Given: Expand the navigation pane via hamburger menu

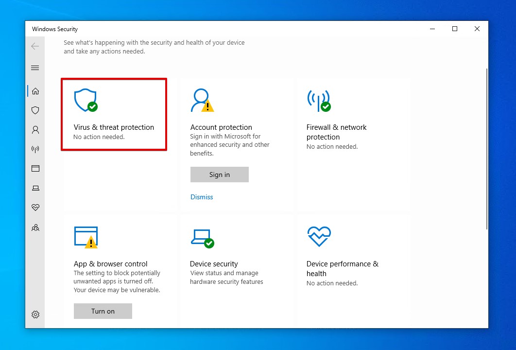Looking at the screenshot, I should coord(35,68).
